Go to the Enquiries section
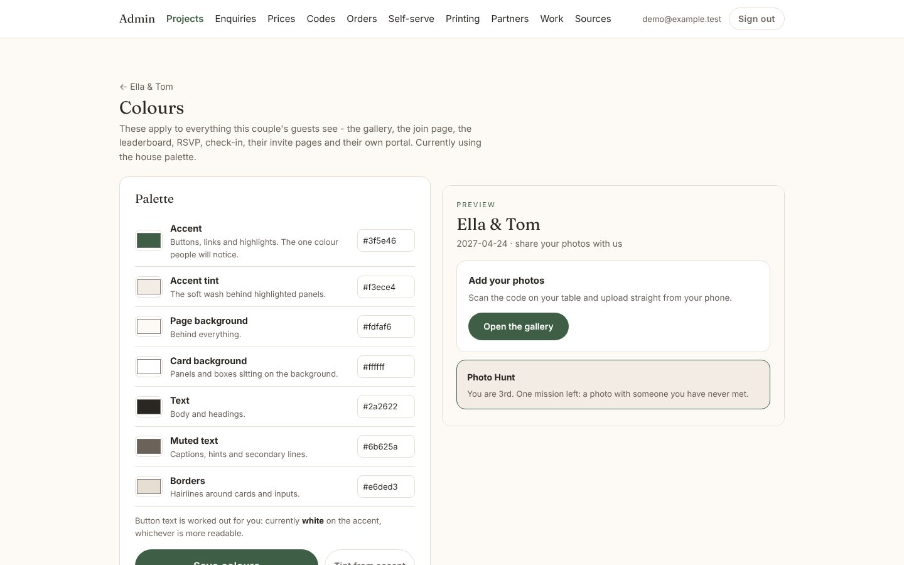 pos(235,19)
